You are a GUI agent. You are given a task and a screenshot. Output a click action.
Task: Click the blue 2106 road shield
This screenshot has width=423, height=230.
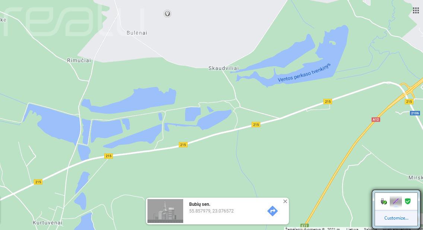(x=415, y=113)
